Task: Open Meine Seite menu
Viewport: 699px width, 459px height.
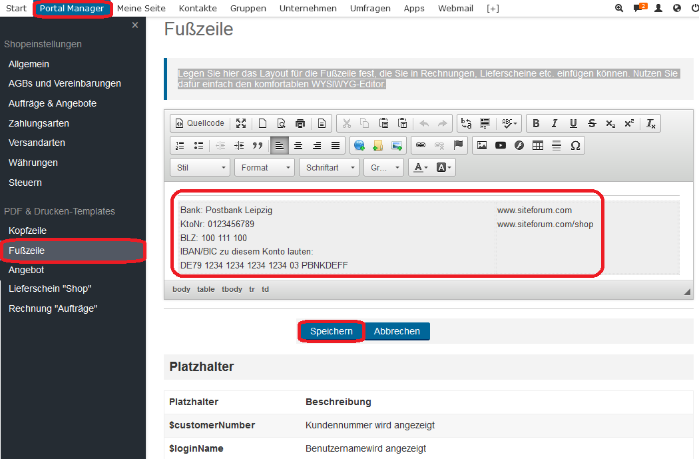Action: (141, 9)
